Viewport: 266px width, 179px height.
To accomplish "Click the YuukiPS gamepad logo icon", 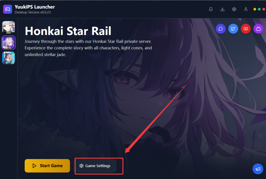I will (8, 9).
